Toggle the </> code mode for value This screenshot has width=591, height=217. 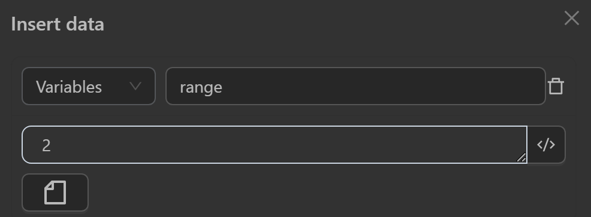[546, 145]
